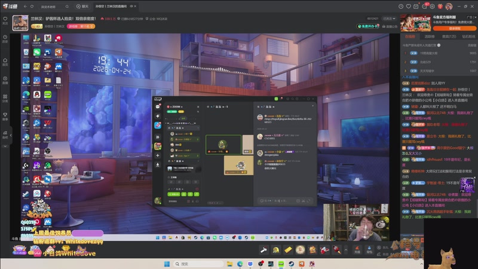Image resolution: width=478 pixels, height=269 pixels.
Task: Send the hammer gift in the gift bar
Action: (263, 250)
